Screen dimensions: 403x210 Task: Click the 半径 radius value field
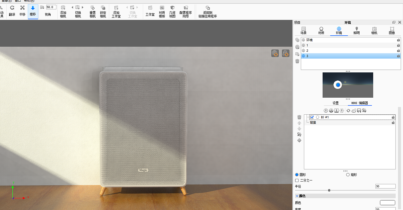[385, 186]
